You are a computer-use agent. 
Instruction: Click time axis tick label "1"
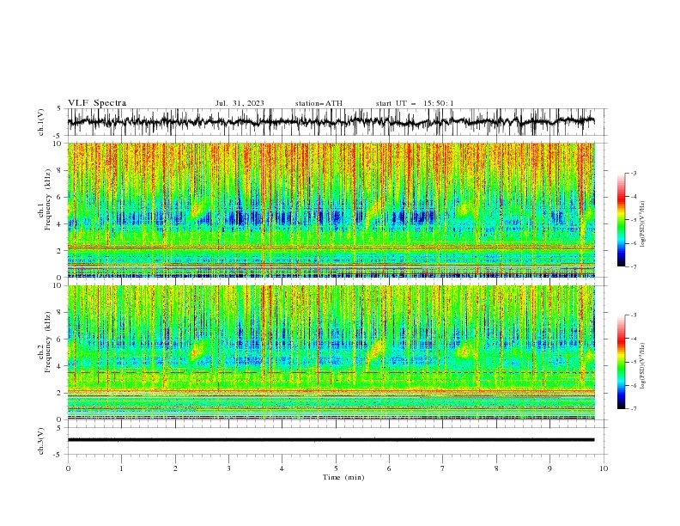click(121, 468)
